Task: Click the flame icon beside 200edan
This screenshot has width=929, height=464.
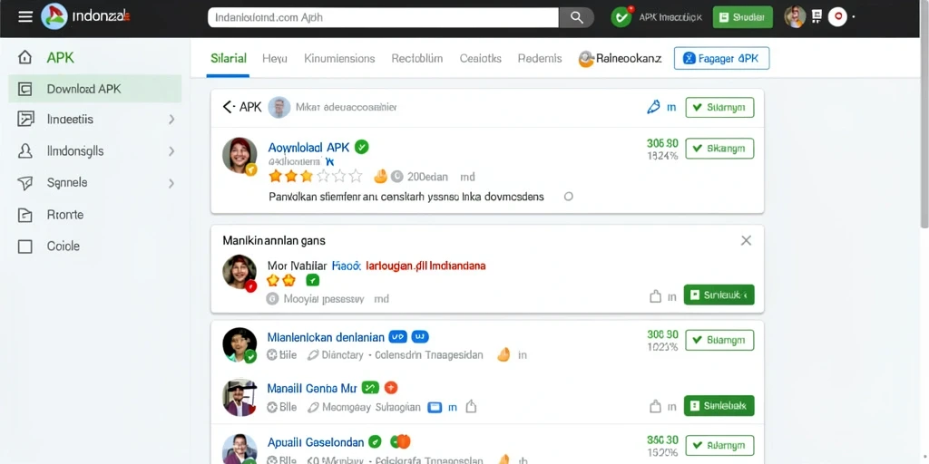Action: [380, 176]
